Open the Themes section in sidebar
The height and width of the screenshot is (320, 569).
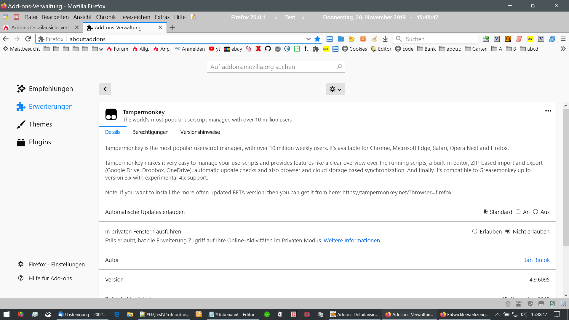(40, 124)
